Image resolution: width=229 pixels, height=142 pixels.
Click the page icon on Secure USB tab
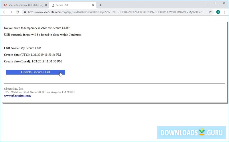(53, 5)
